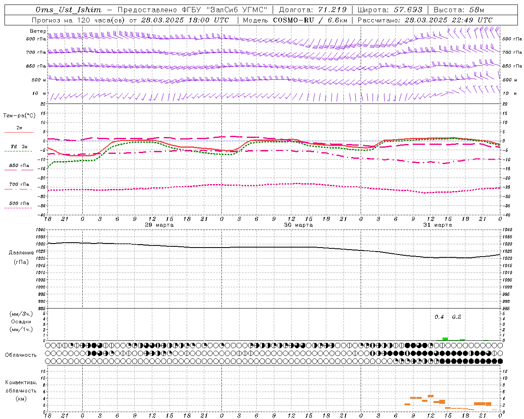This screenshot has height=419, width=524.
Task: Select the model name COSMO-RU / 6.6км
Action: [x=310, y=20]
